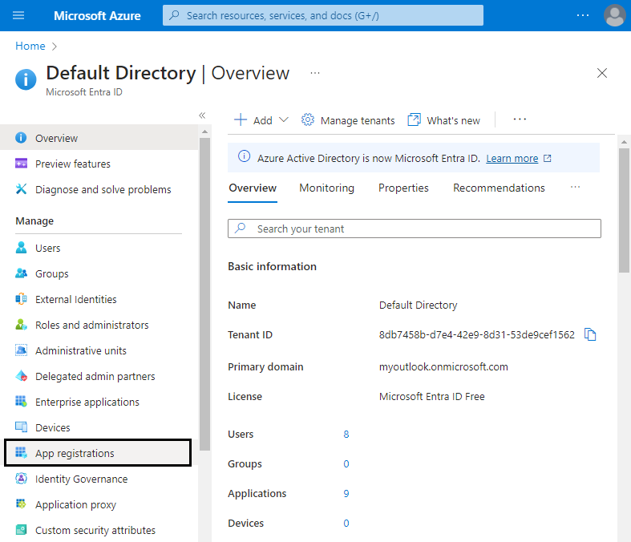
Task: Click the App registrations grid icon
Action: 21,453
